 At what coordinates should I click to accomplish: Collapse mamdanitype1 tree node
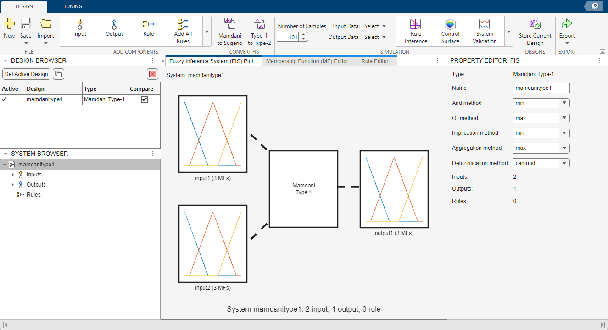[5, 165]
